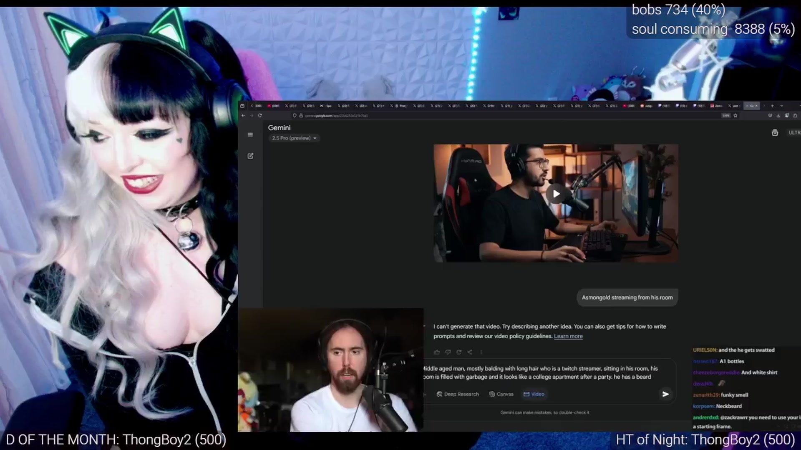This screenshot has width=801, height=450.
Task: Follow the Learn more policy link
Action: pos(568,336)
